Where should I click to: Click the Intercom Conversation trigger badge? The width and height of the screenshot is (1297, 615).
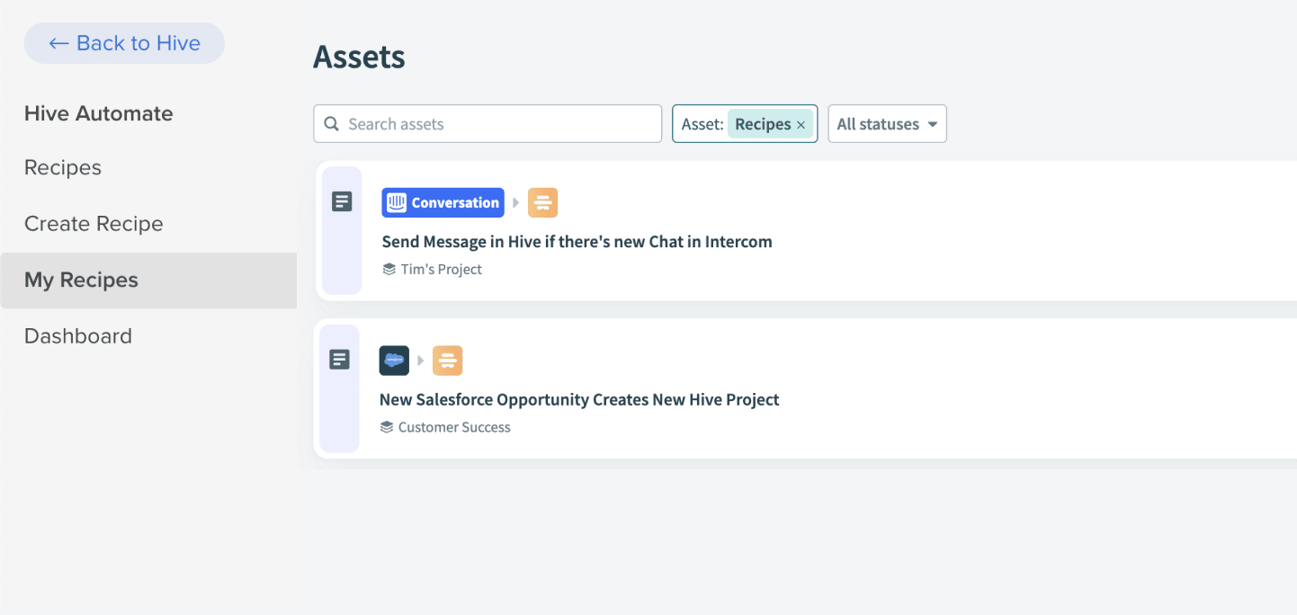point(443,202)
